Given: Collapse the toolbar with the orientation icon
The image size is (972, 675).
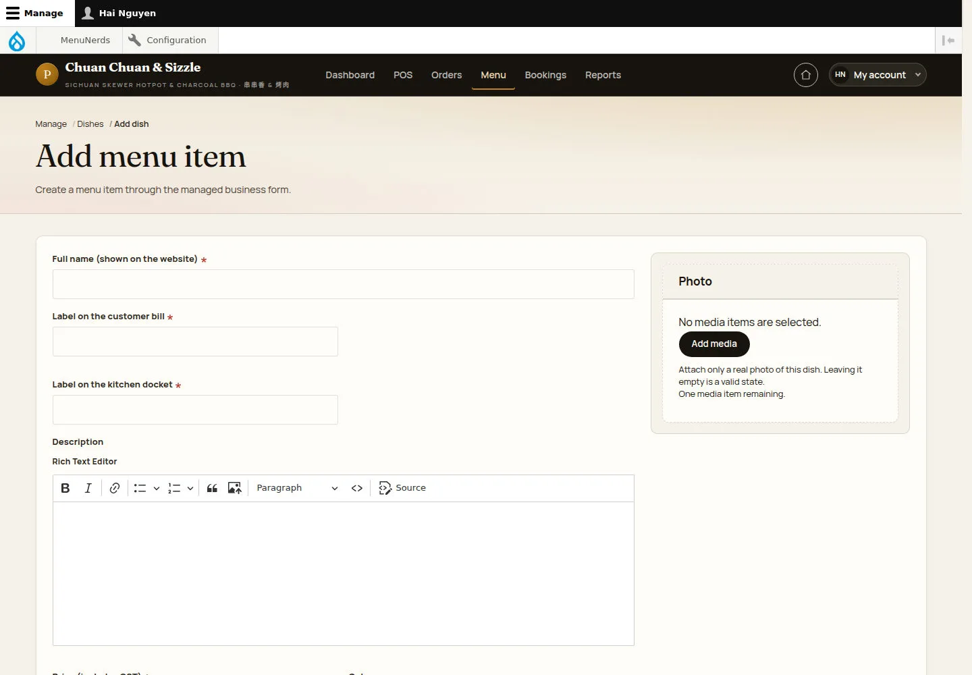Looking at the screenshot, I should pyautogui.click(x=948, y=40).
